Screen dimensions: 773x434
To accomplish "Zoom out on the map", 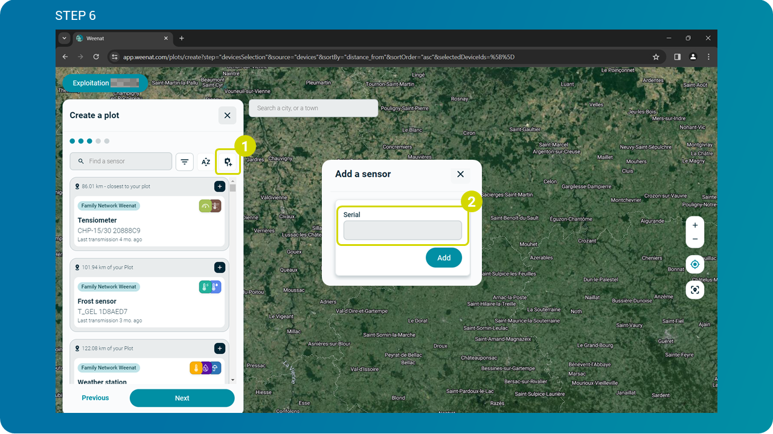I will (695, 239).
